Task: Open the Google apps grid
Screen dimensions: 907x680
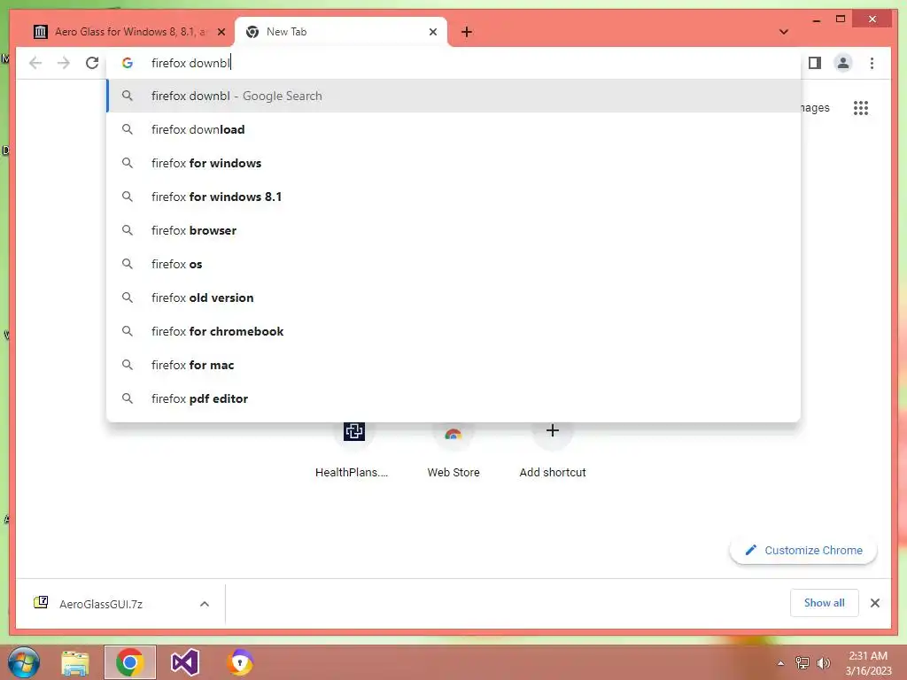Action: click(x=861, y=108)
